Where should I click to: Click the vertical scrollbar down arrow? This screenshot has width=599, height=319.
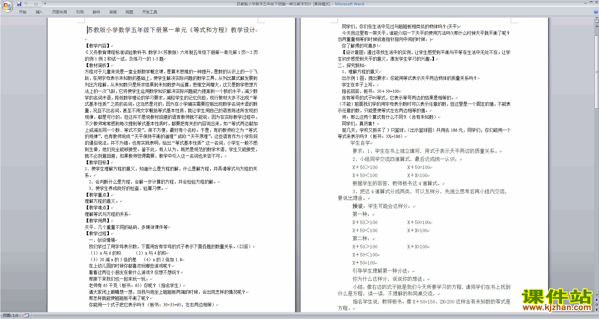click(x=597, y=295)
